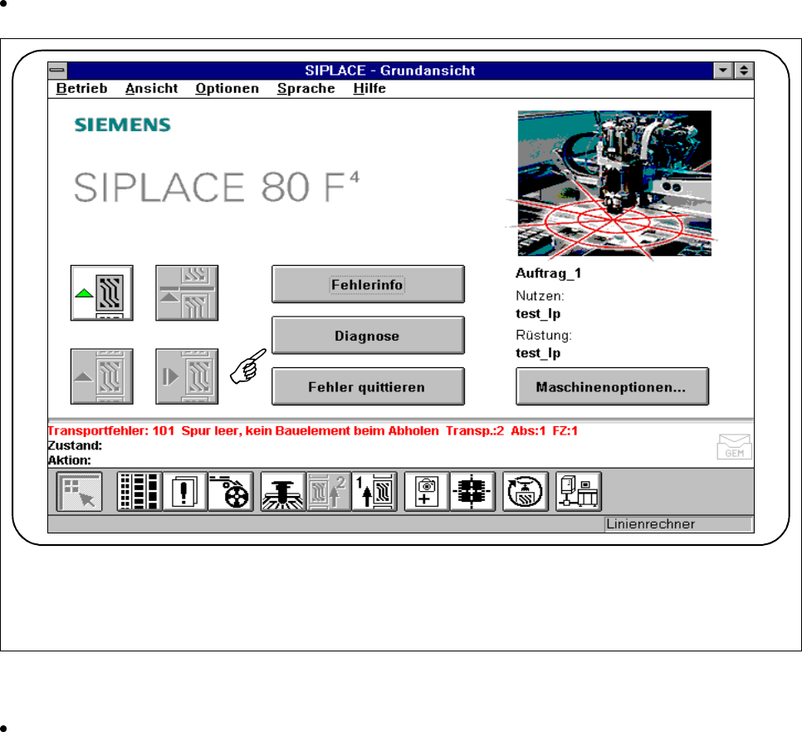The height and width of the screenshot is (732, 802).
Task: Open the Optionen menu
Action: pos(227,89)
